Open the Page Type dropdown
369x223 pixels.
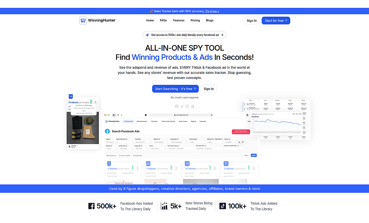coord(141,148)
